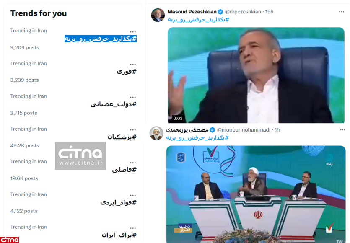Open the debate video thumbnail in Pourmohammadi's post

pyautogui.click(x=256, y=194)
